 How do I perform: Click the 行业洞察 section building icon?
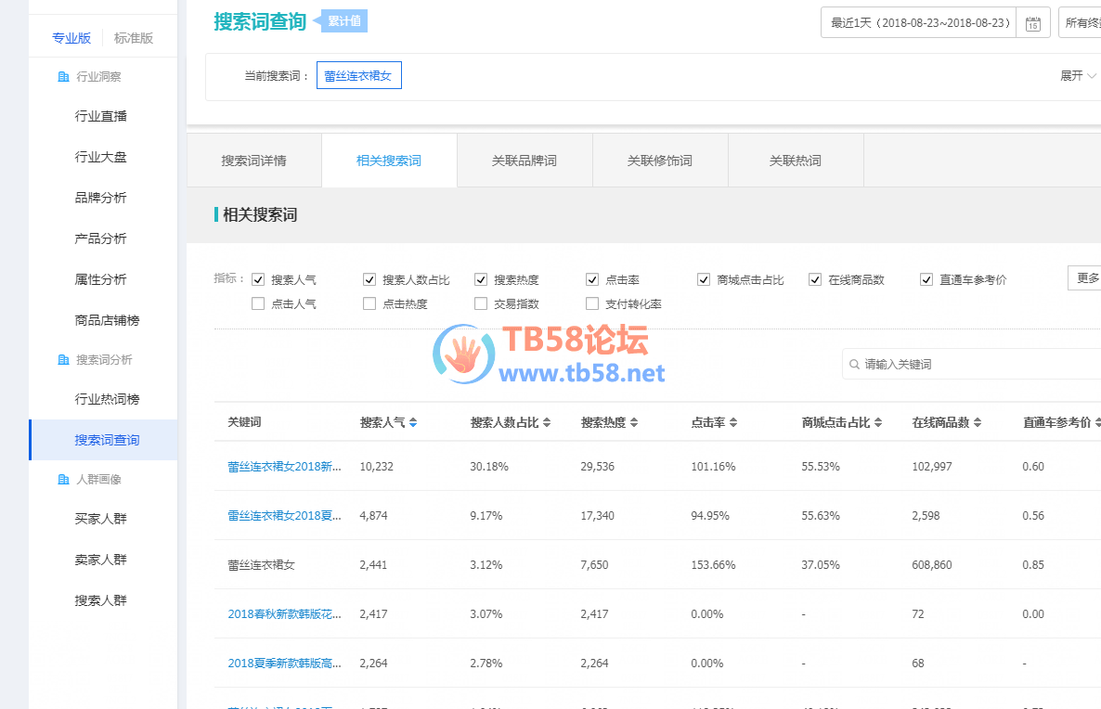63,76
